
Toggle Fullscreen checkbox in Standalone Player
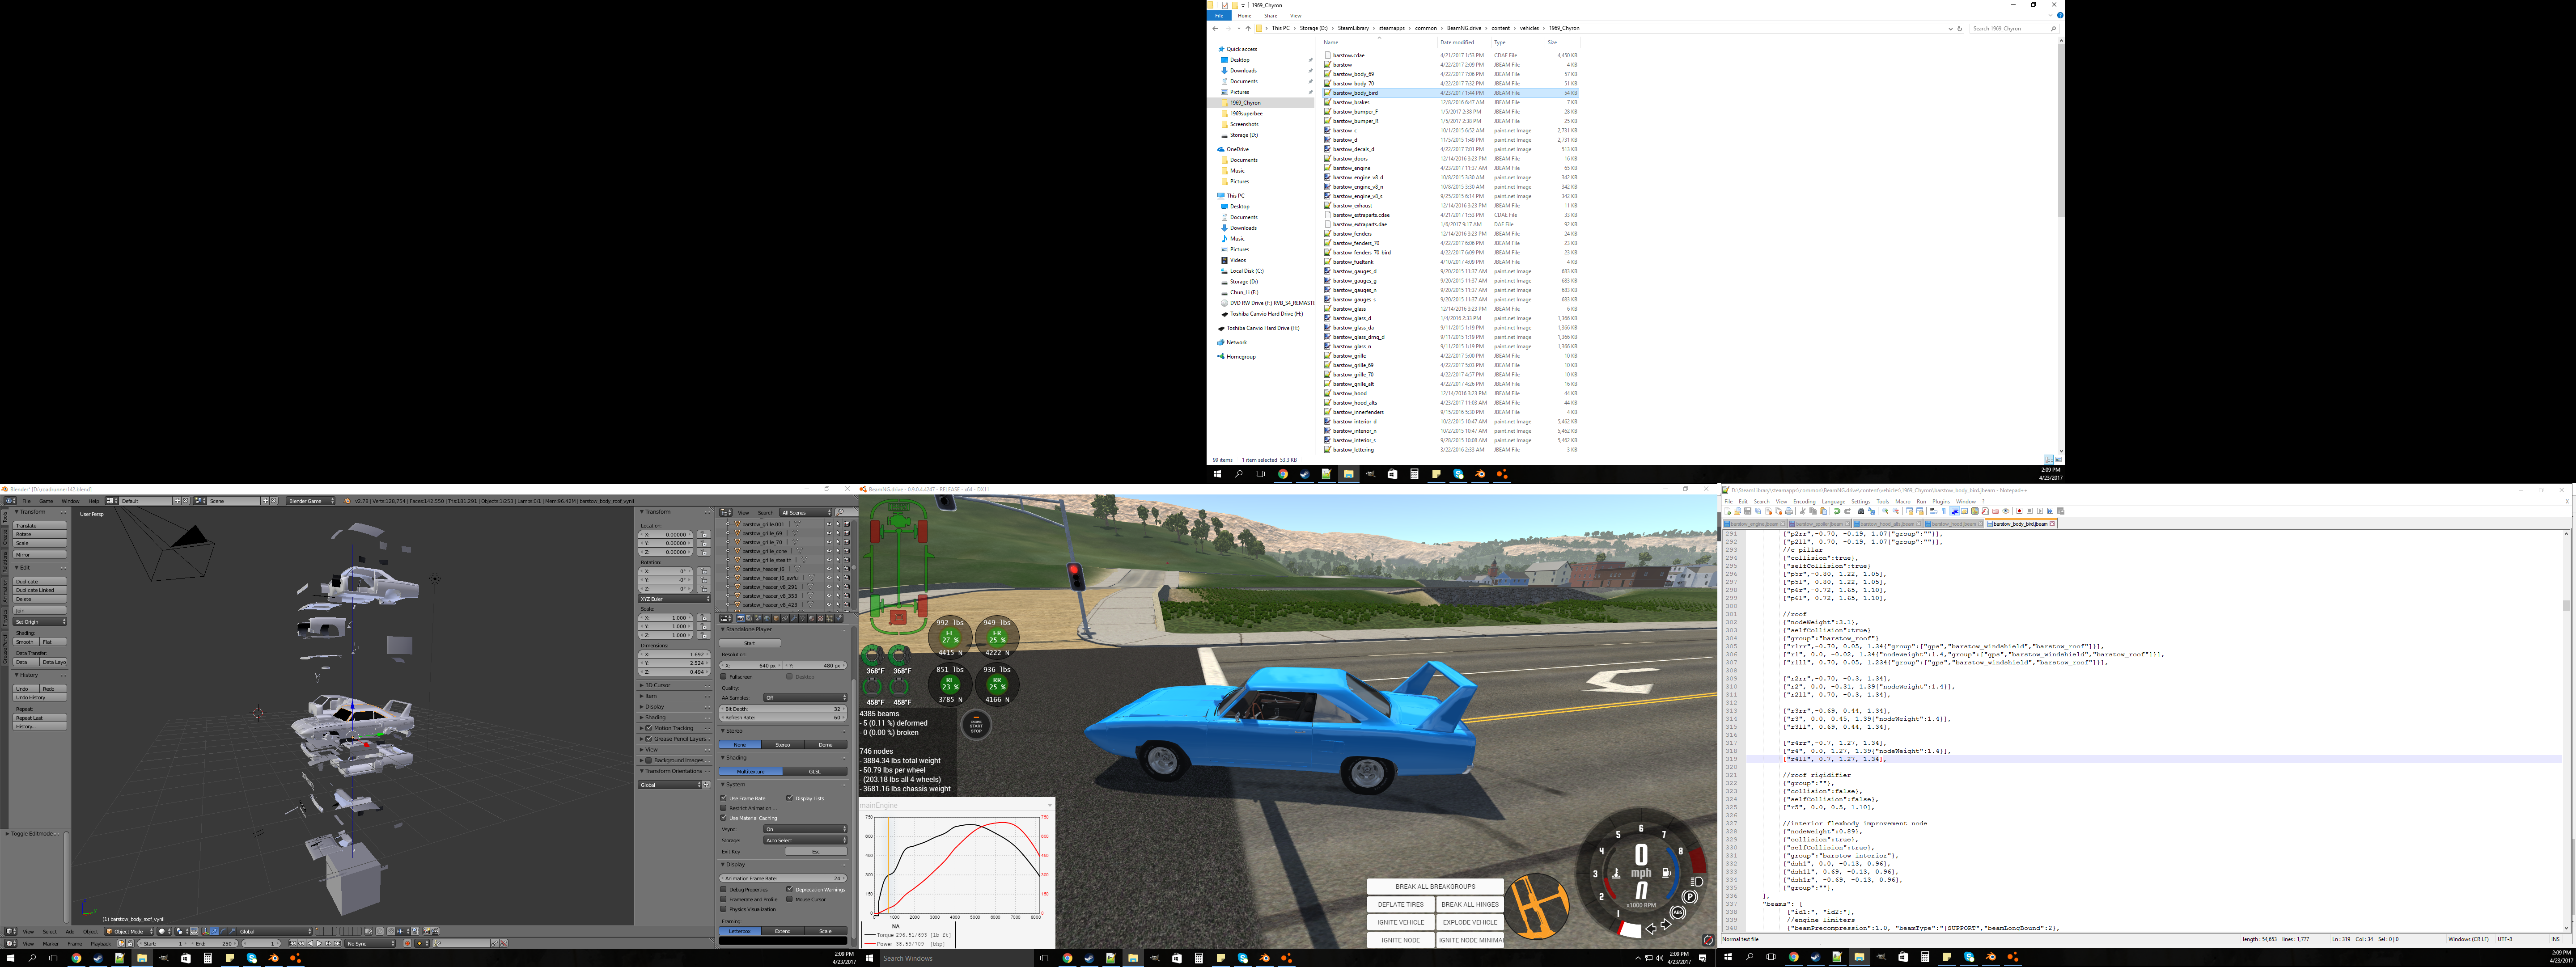coord(724,677)
